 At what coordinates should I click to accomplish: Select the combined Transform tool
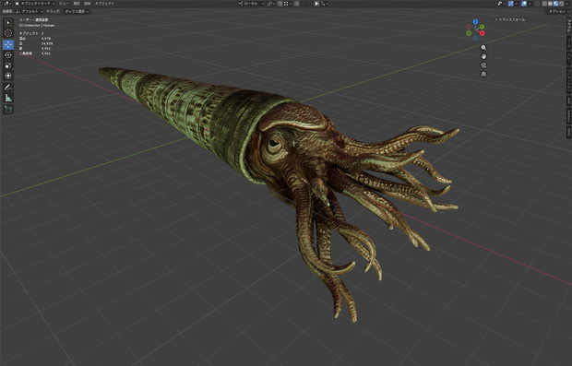click(8, 76)
